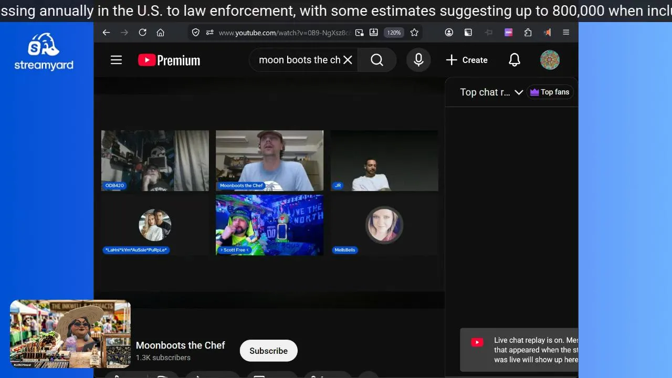The image size is (672, 378).
Task: Open the Top fans chip
Action: click(550, 92)
